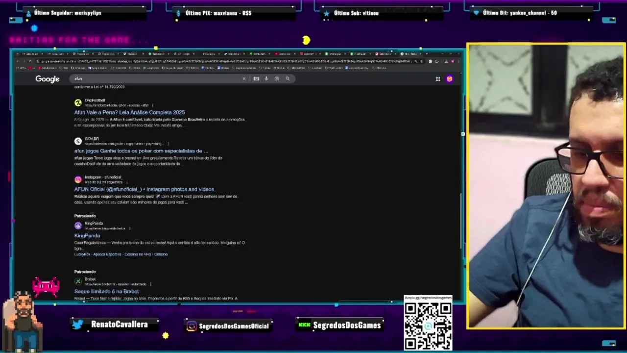
Task: Click the Twitter bird icon beside RenatoCavallera
Action: [x=77, y=325]
